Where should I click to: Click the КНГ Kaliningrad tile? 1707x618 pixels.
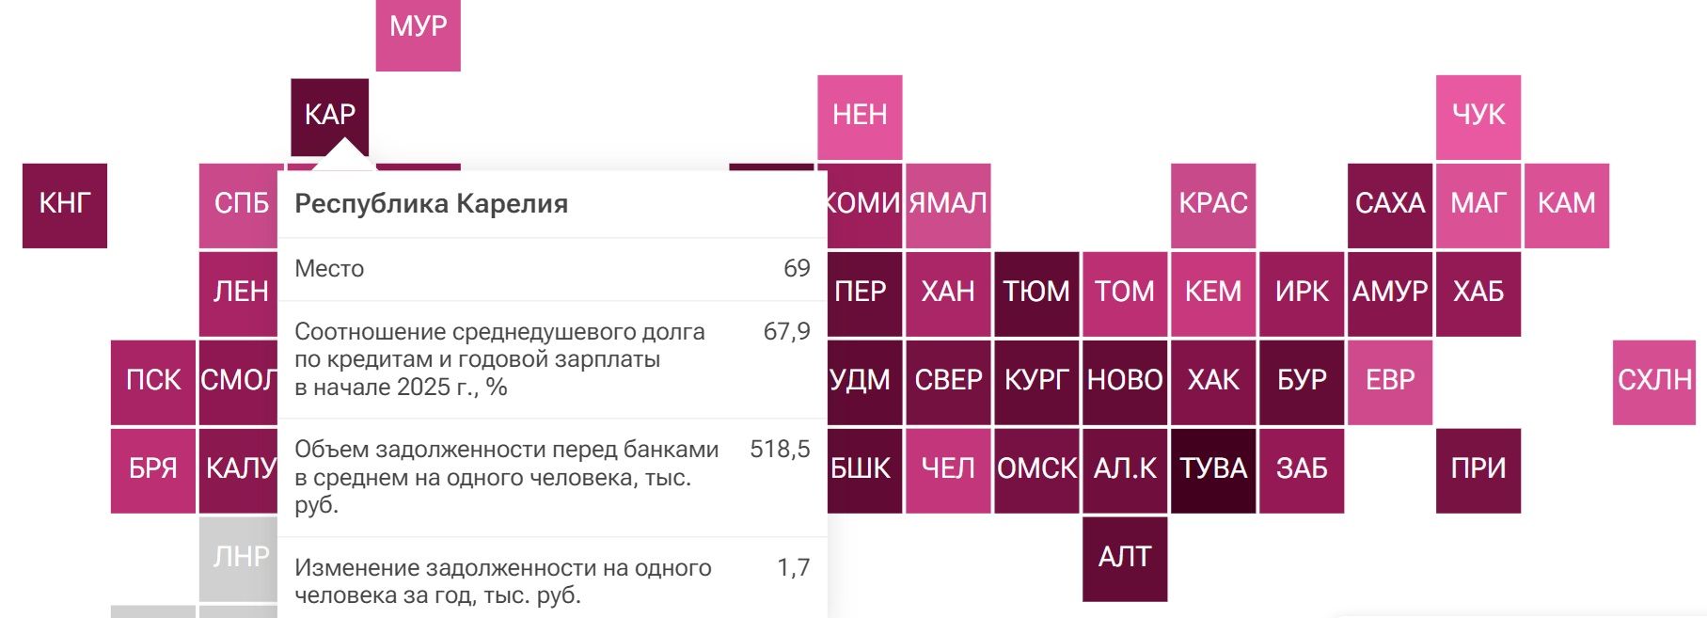tap(65, 205)
